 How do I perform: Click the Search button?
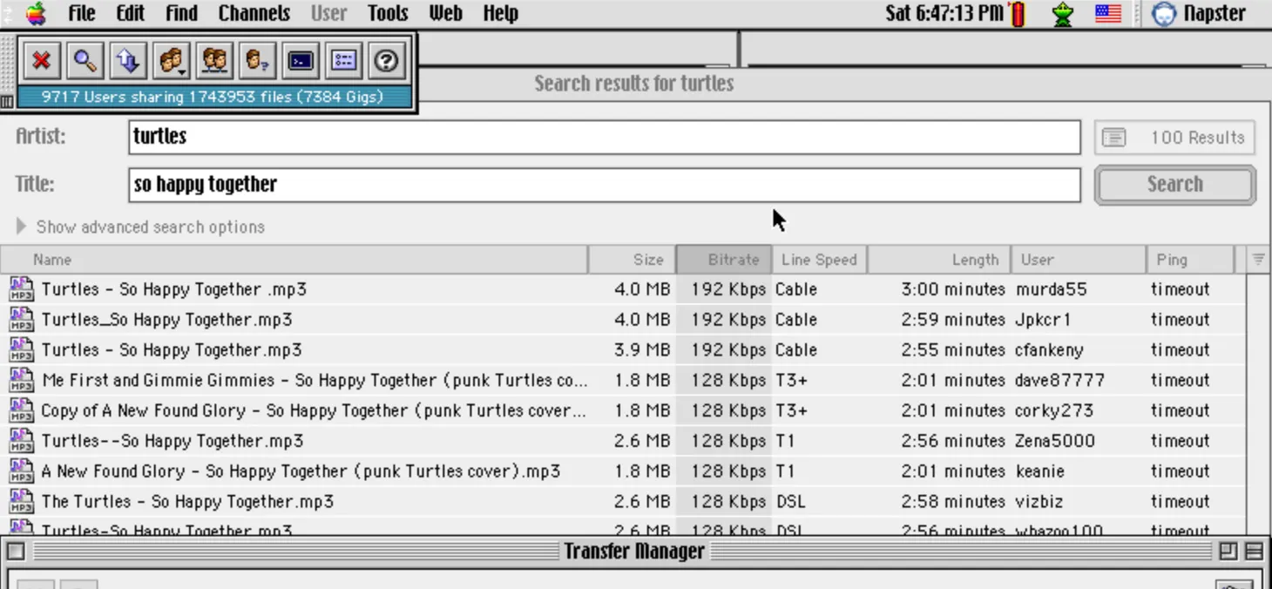coord(1174,185)
